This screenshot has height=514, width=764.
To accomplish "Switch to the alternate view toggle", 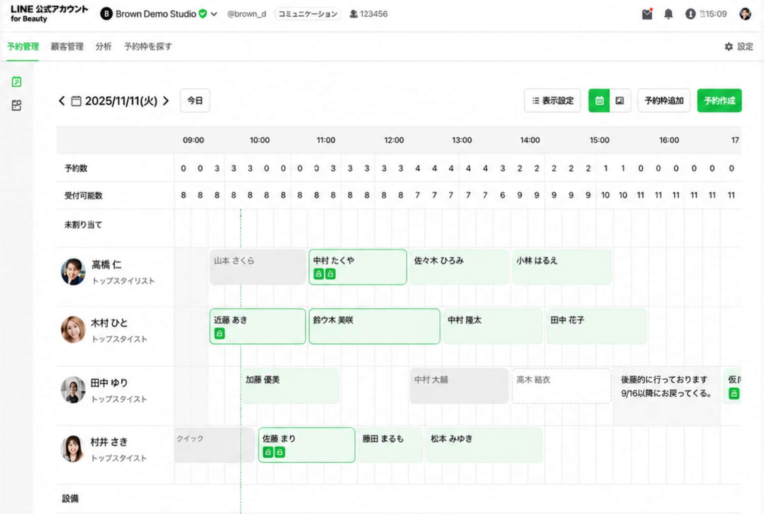I will [620, 101].
